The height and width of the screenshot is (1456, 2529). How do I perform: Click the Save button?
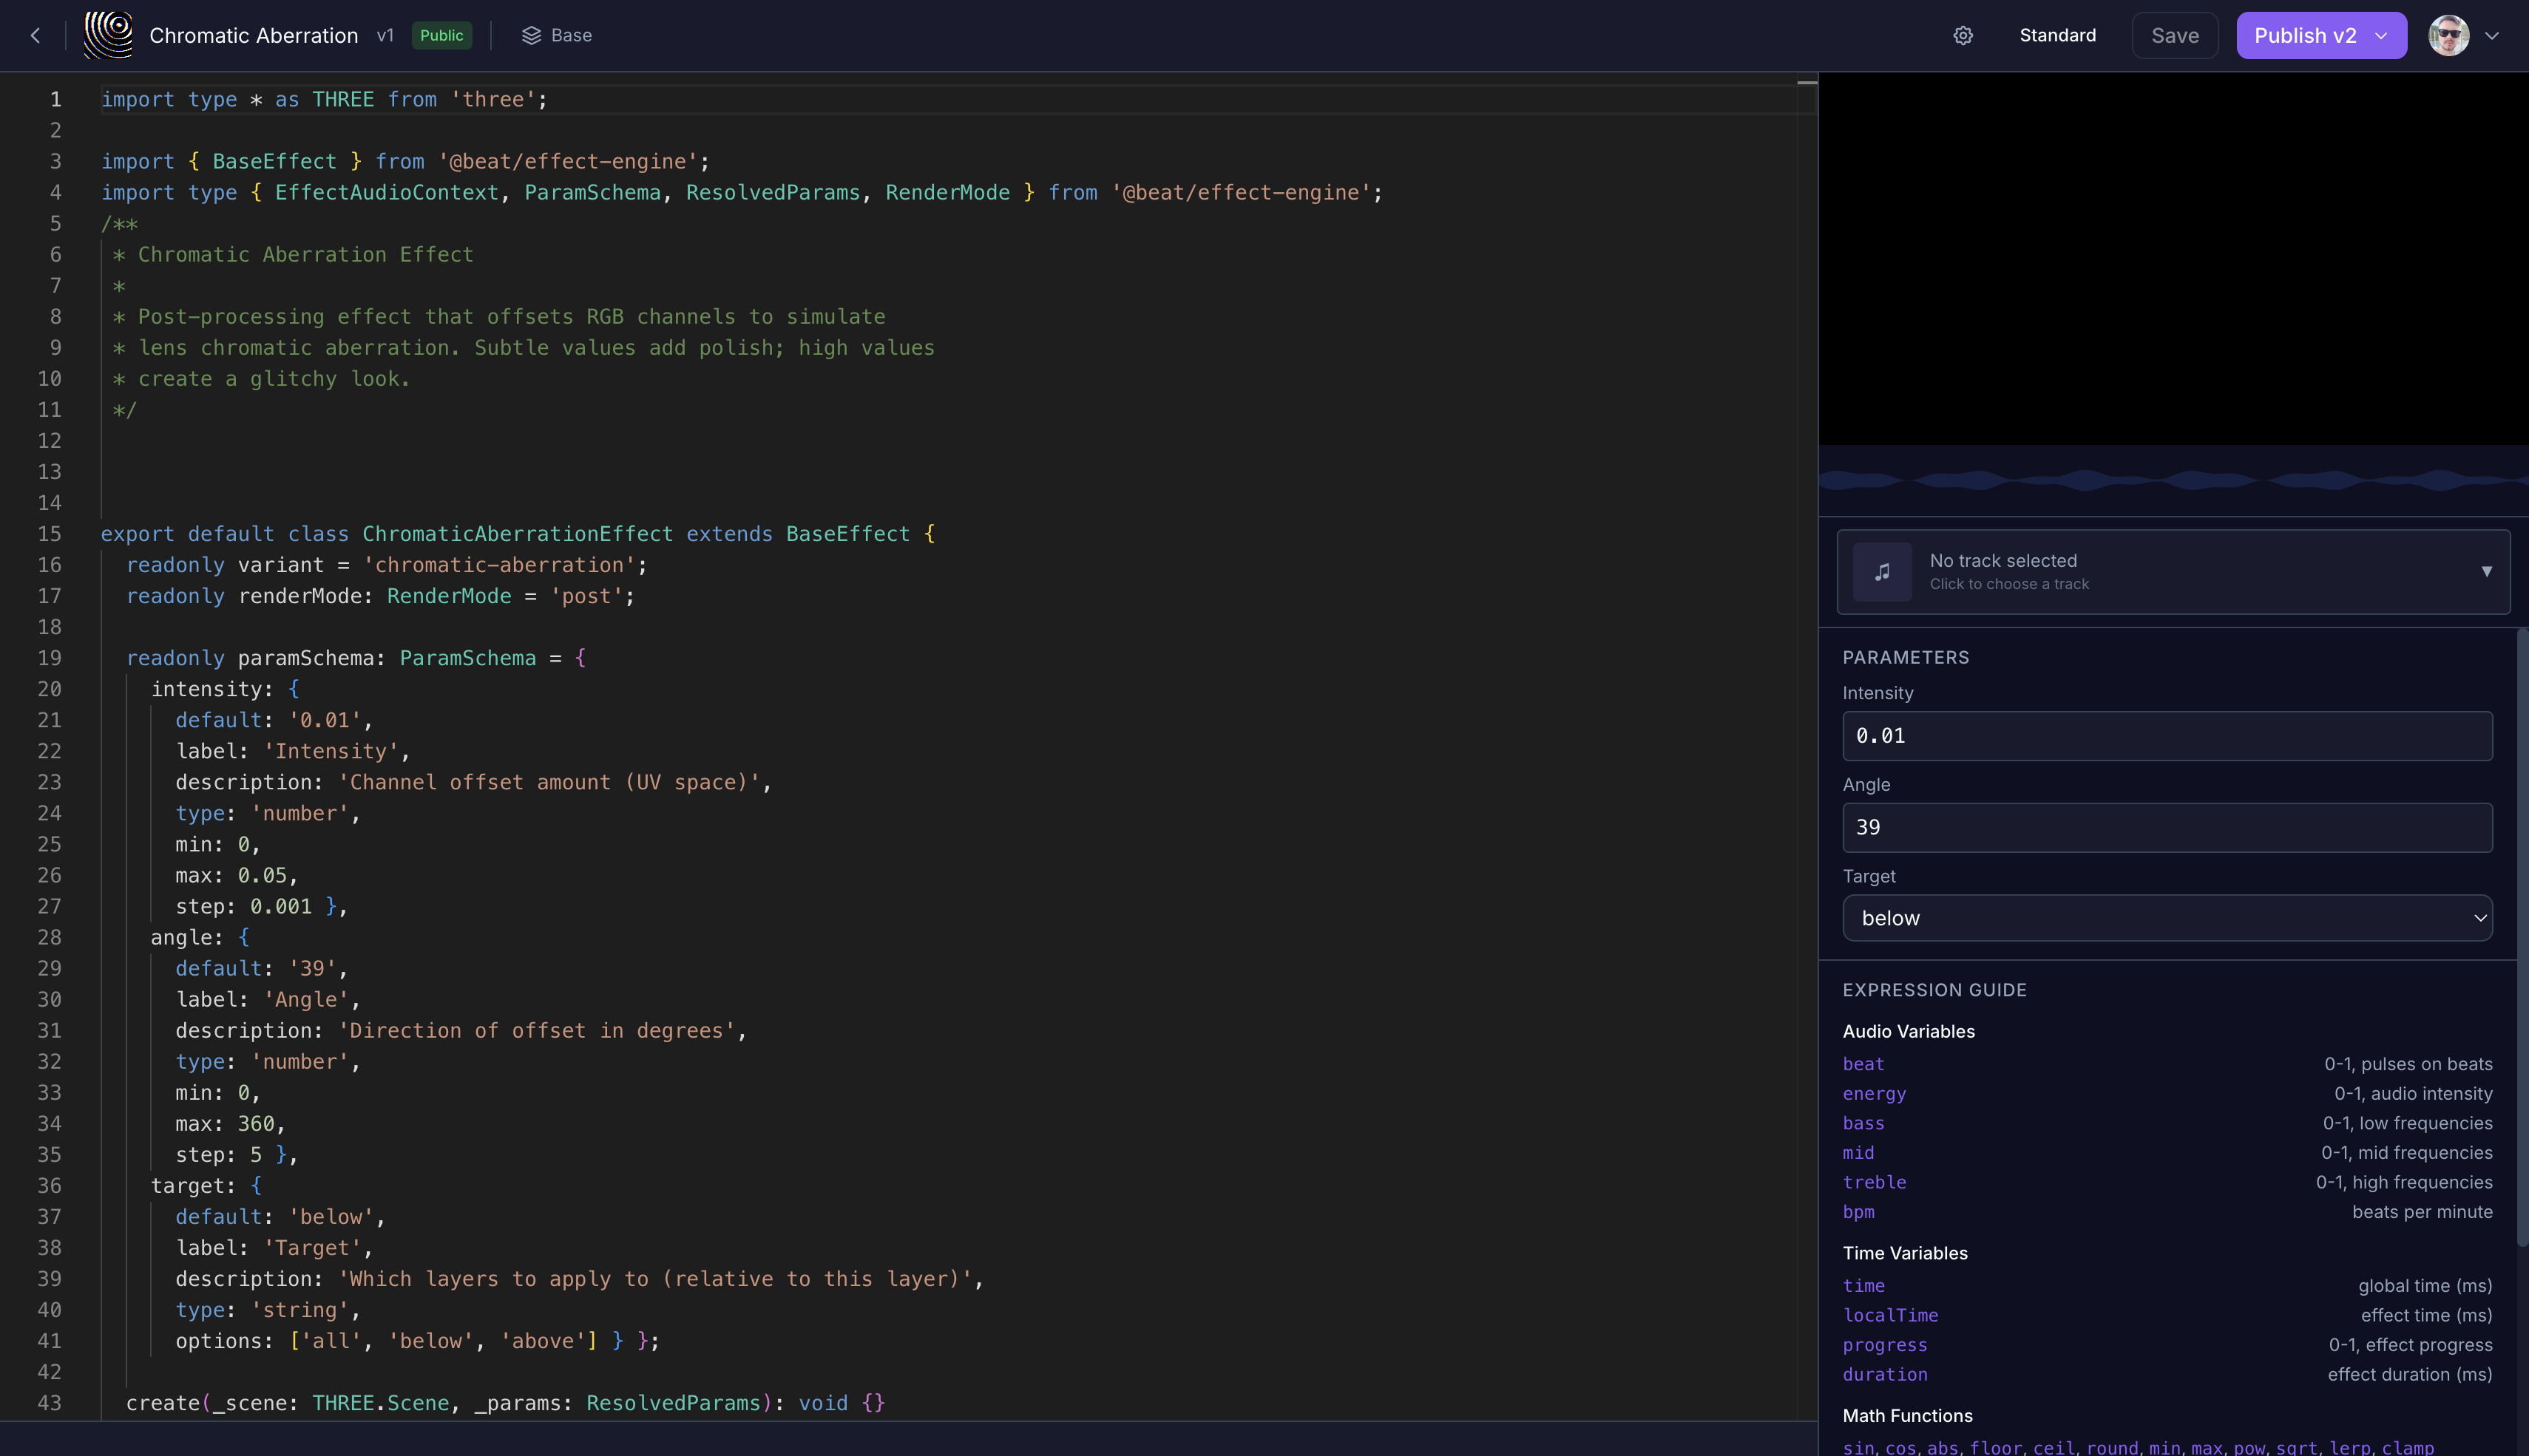click(2174, 35)
